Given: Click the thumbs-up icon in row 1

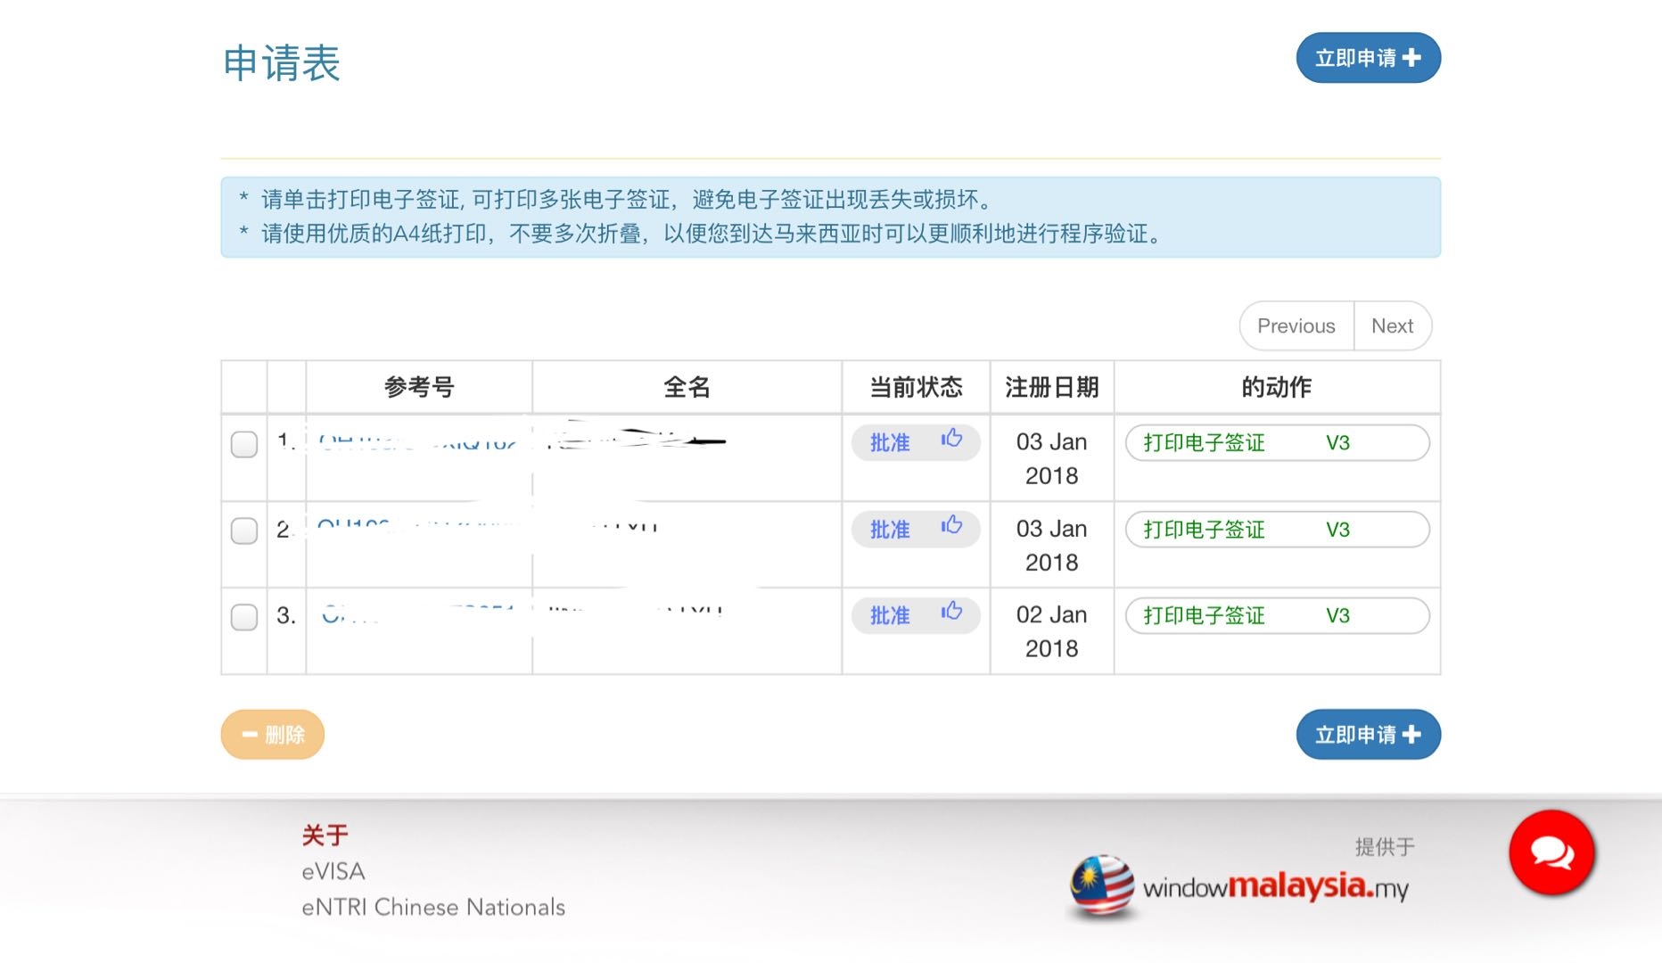Looking at the screenshot, I should click(951, 439).
